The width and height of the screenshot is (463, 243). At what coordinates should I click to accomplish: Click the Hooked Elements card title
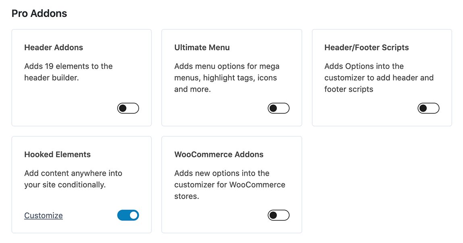(58, 154)
